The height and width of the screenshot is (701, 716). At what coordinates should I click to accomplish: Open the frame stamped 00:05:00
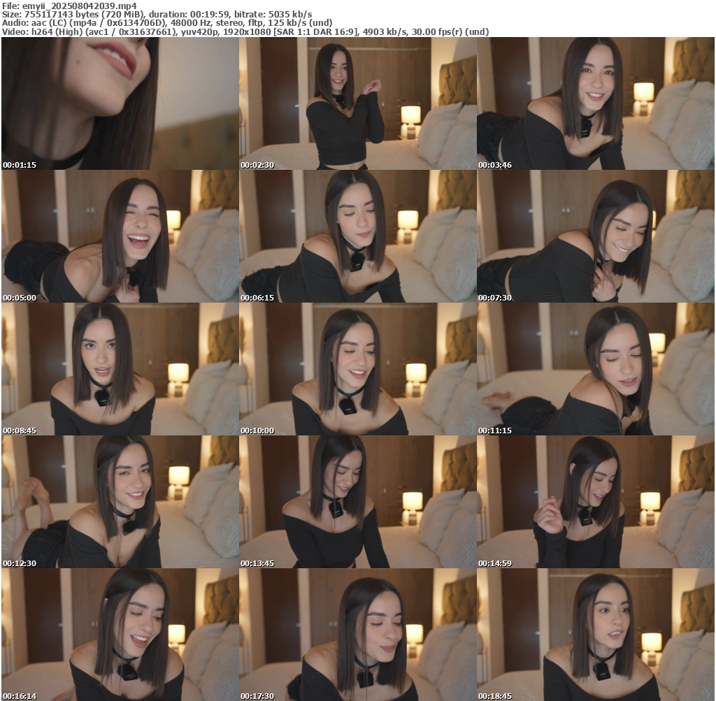pos(120,236)
